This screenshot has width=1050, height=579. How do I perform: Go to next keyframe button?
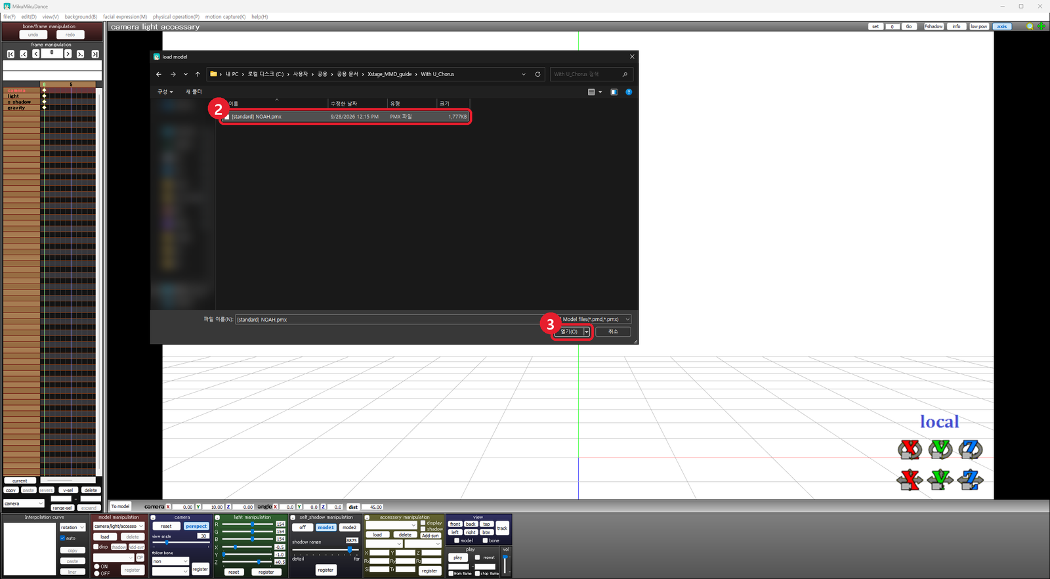[x=80, y=54]
